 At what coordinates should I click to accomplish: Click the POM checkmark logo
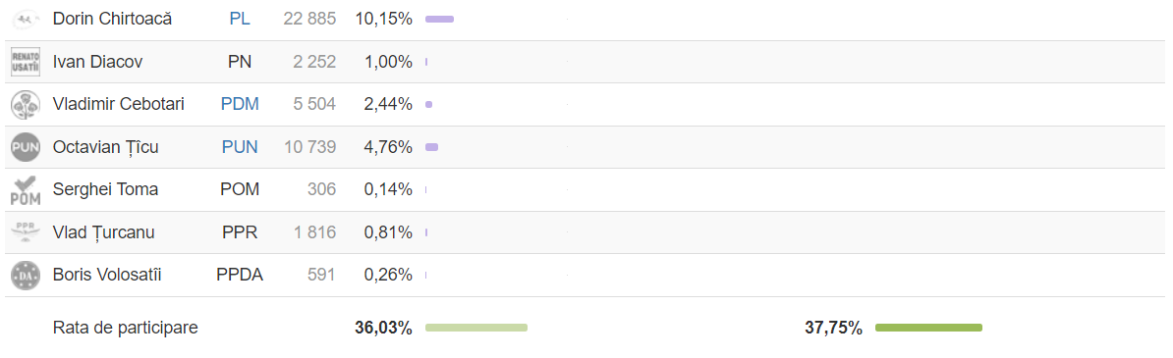[x=26, y=190]
